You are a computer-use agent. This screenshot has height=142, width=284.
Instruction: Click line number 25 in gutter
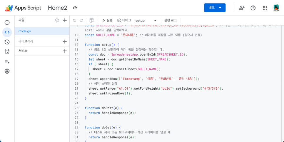76,108
